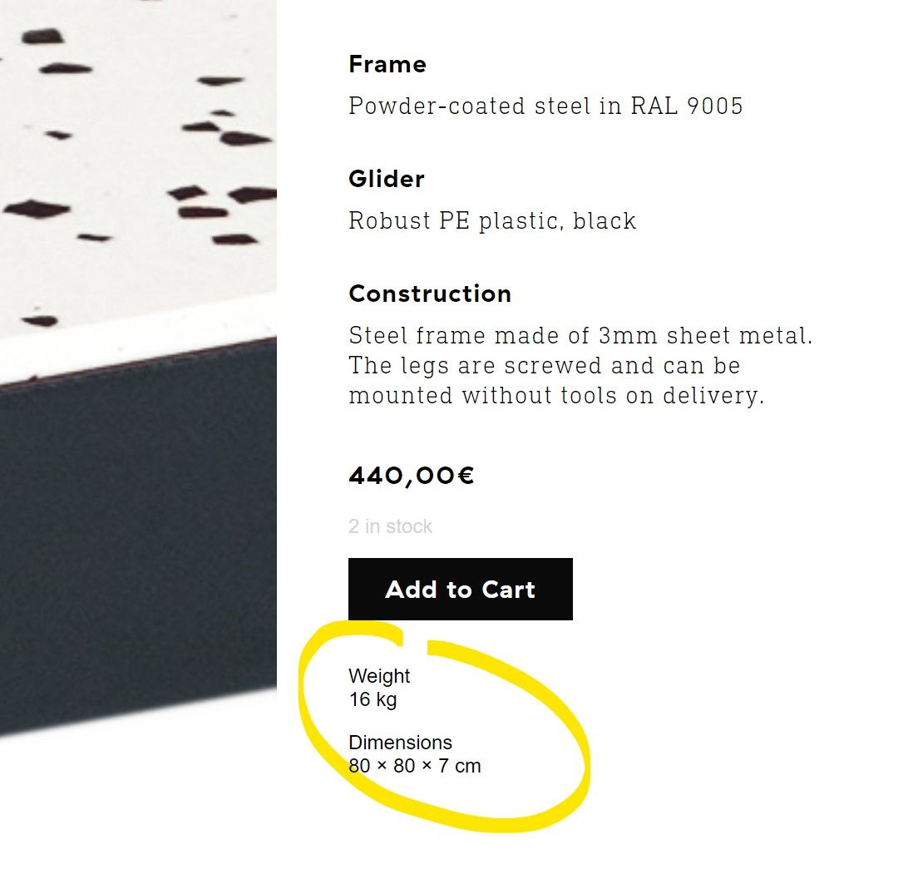Screen dimensions: 908x869
Task: Select the Glider heading
Action: coord(387,179)
